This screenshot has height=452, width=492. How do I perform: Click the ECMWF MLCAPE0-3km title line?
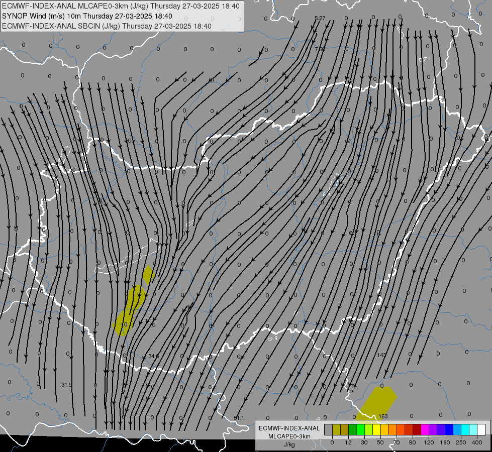[x=121, y=6]
